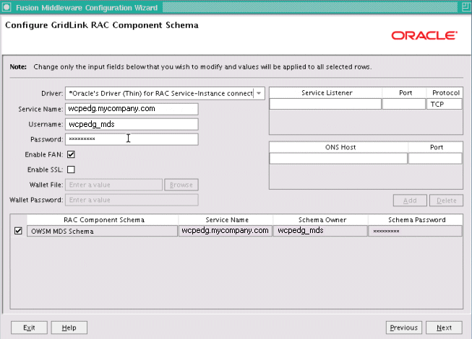Click the maximize icon in title bar
This screenshot has height=339, width=472.
point(466,7)
